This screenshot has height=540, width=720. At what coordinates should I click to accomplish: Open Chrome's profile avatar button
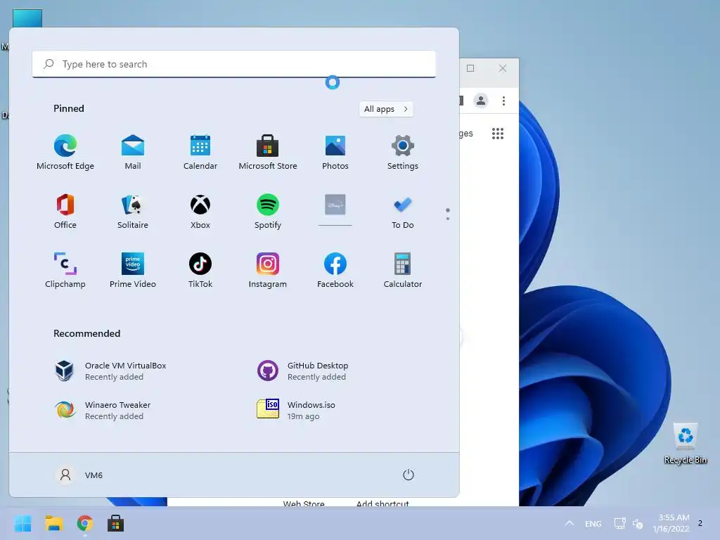481,101
